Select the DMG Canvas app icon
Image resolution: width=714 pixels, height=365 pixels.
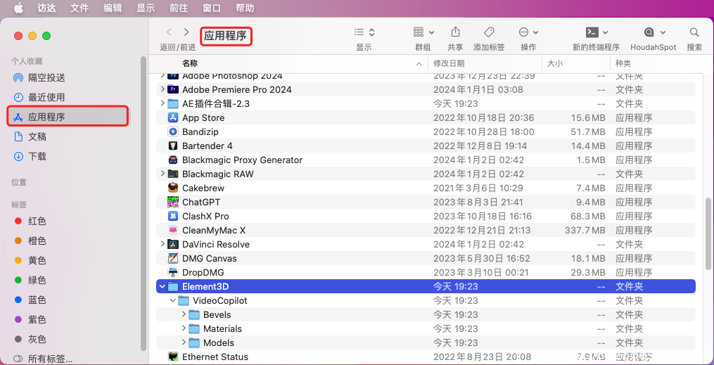click(173, 259)
